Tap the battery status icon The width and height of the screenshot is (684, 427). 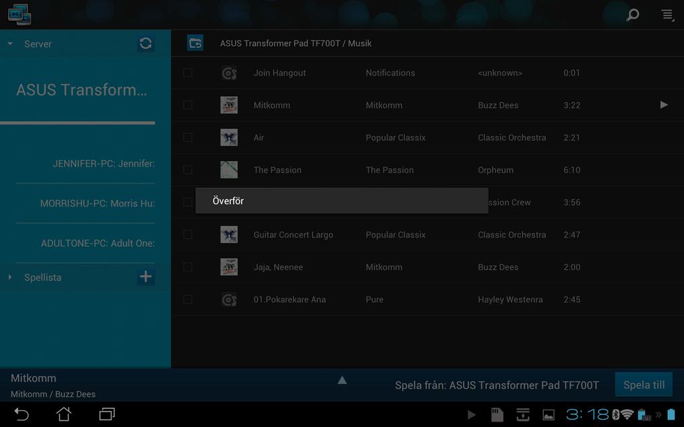coord(671,414)
